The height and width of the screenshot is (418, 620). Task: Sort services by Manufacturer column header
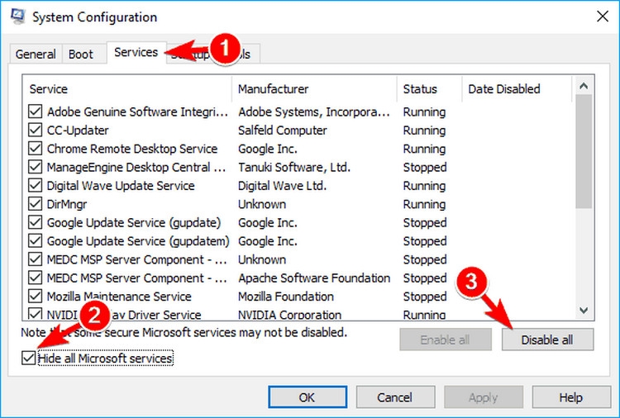click(273, 88)
